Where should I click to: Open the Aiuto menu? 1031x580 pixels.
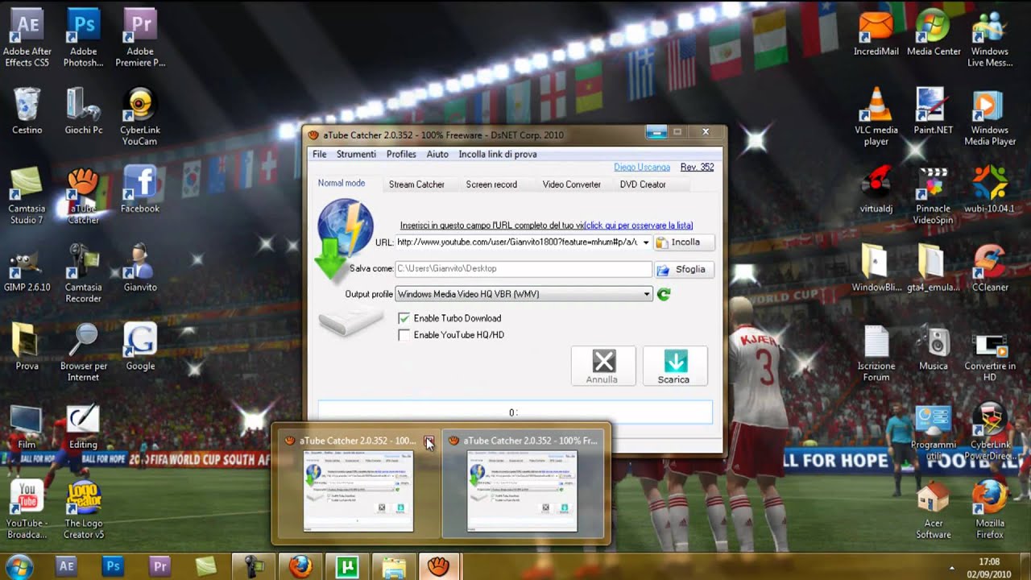437,154
